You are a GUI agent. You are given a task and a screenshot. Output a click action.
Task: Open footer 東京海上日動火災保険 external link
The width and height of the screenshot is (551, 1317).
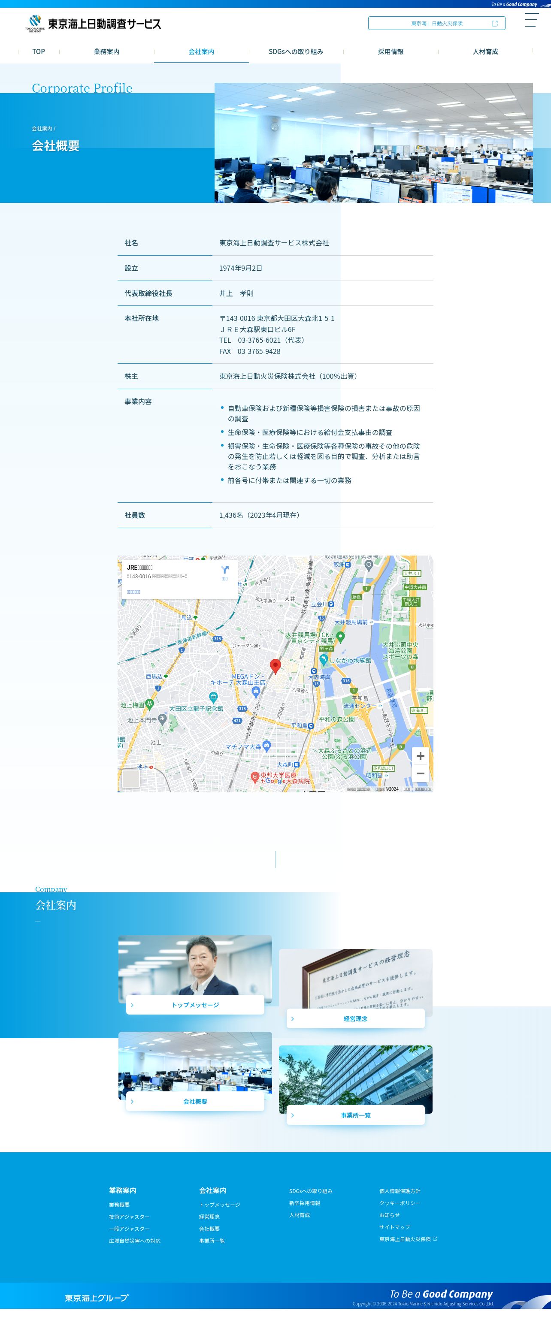click(x=408, y=1239)
